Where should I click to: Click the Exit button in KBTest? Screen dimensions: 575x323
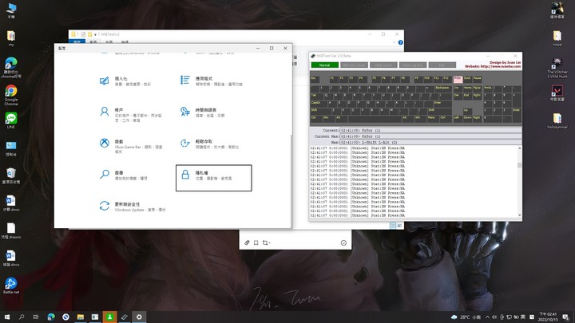(x=442, y=65)
